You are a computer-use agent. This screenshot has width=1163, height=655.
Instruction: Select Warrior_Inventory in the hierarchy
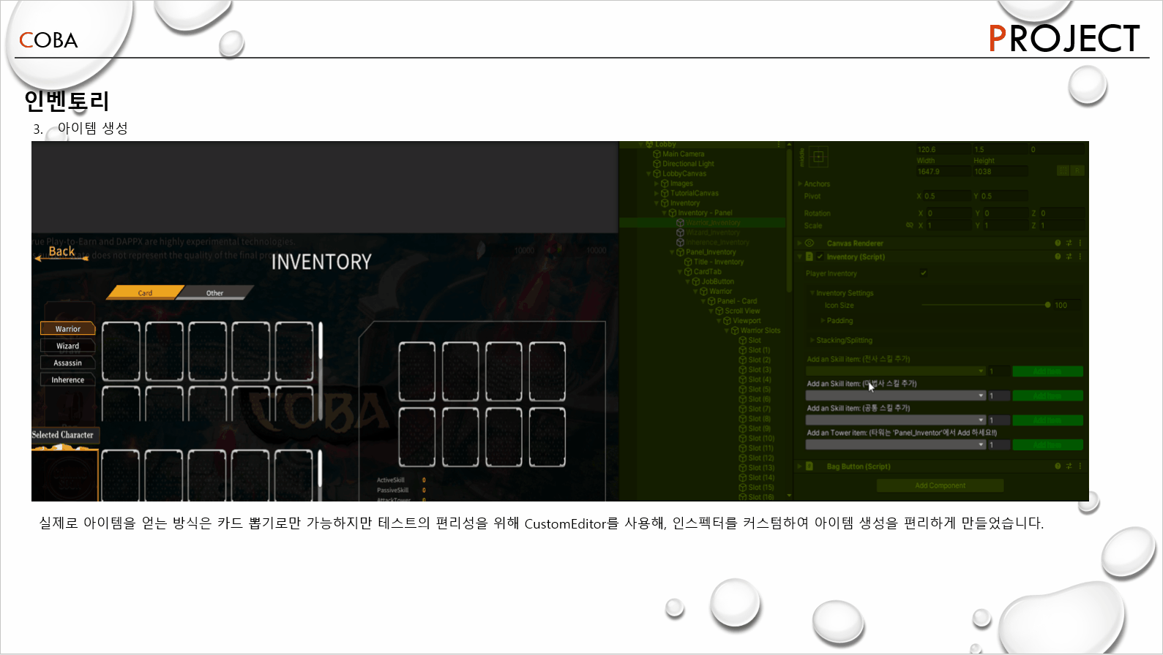click(x=714, y=223)
